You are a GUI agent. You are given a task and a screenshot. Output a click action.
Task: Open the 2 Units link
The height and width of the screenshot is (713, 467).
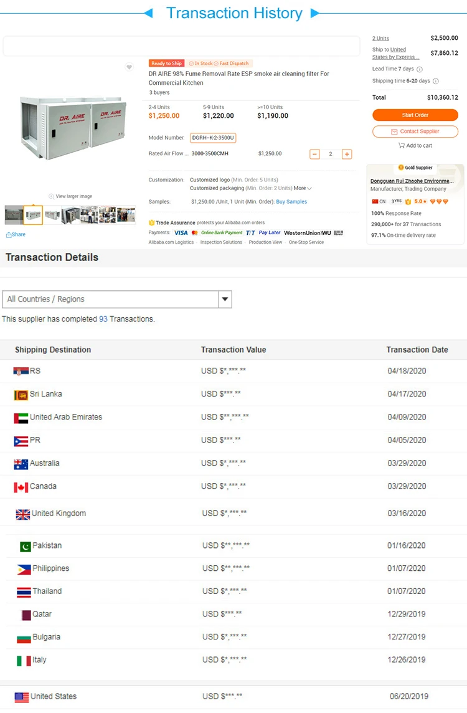tap(380, 38)
